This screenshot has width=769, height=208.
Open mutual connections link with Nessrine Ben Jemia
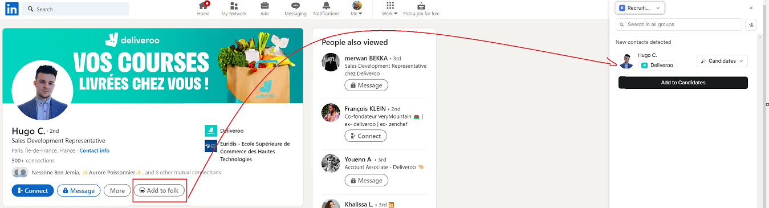coord(126,172)
